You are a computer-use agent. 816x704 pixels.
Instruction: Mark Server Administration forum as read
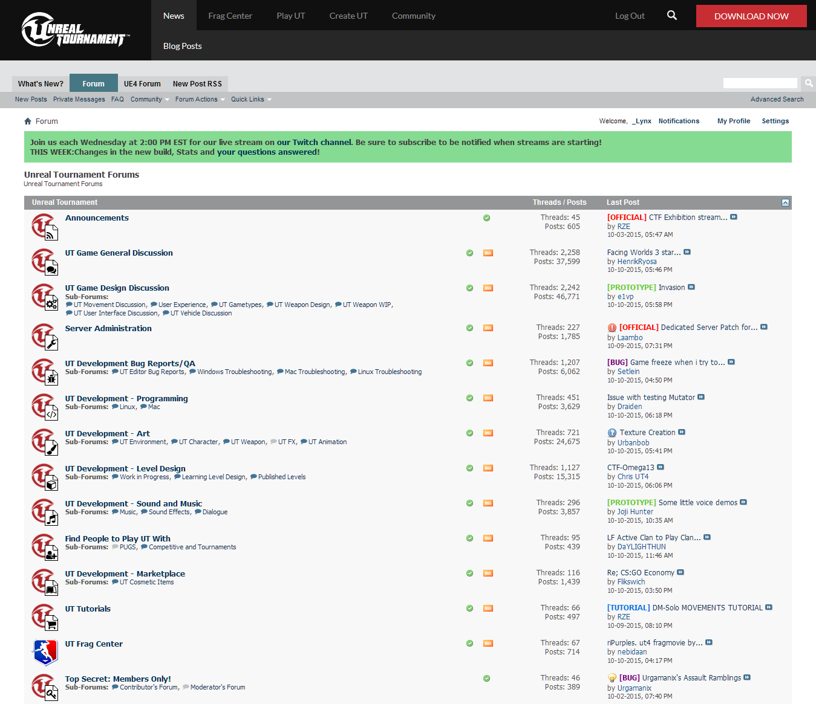[470, 328]
